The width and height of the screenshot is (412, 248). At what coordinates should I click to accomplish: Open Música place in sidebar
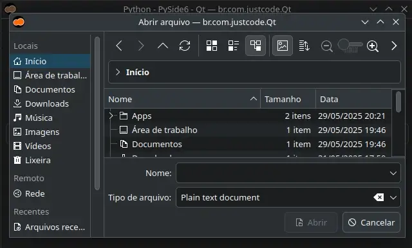pos(50,118)
